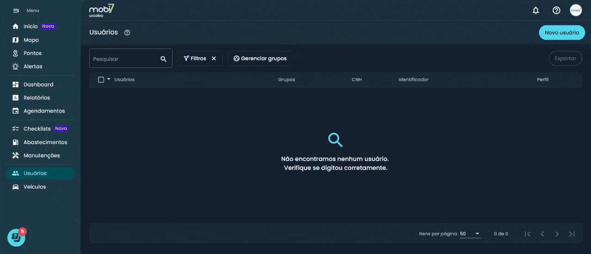Toggle the select-all users checkbox
Image resolution: width=591 pixels, height=254 pixels.
pyautogui.click(x=101, y=80)
